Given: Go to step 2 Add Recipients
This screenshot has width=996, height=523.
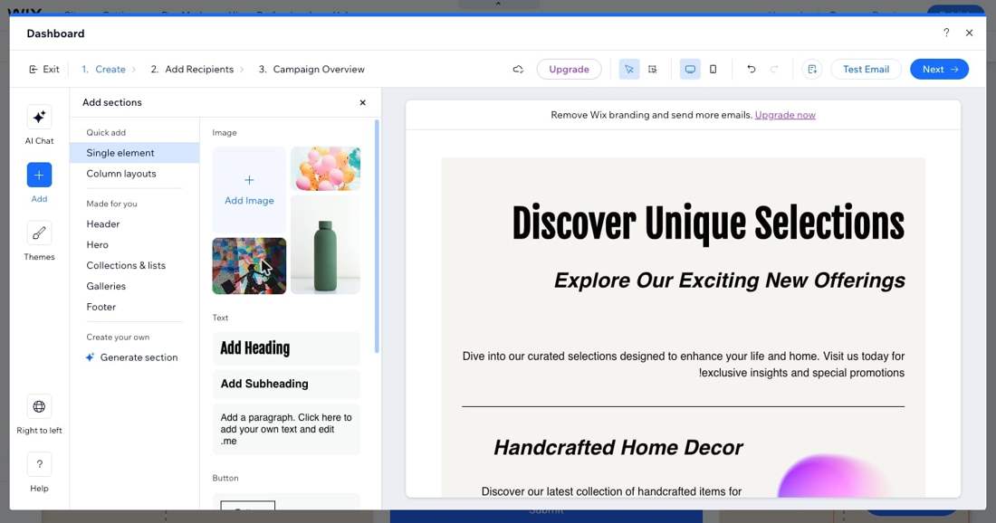Looking at the screenshot, I should pyautogui.click(x=192, y=69).
